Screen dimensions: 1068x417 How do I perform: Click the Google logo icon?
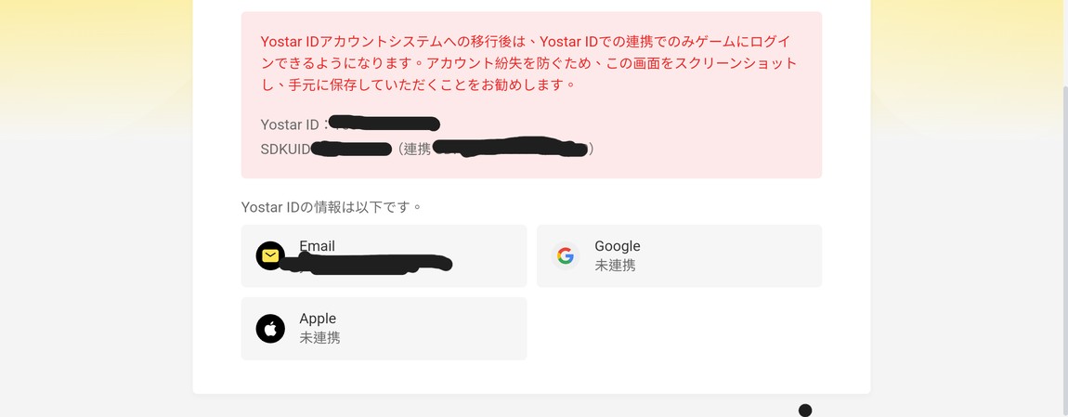(566, 255)
